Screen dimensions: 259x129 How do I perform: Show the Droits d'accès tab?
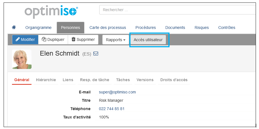coord(174,80)
